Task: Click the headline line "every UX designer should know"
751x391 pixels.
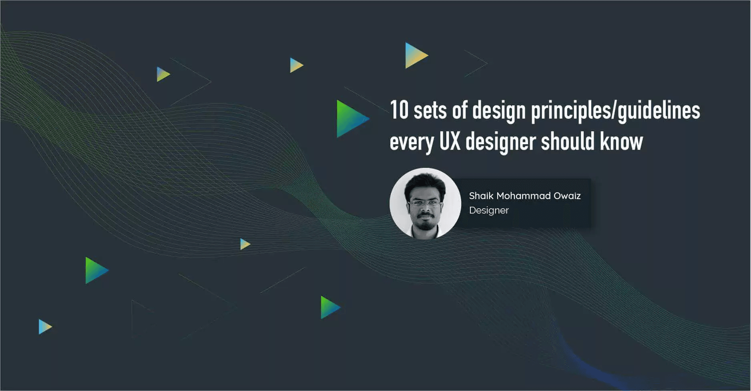Action: [516, 142]
